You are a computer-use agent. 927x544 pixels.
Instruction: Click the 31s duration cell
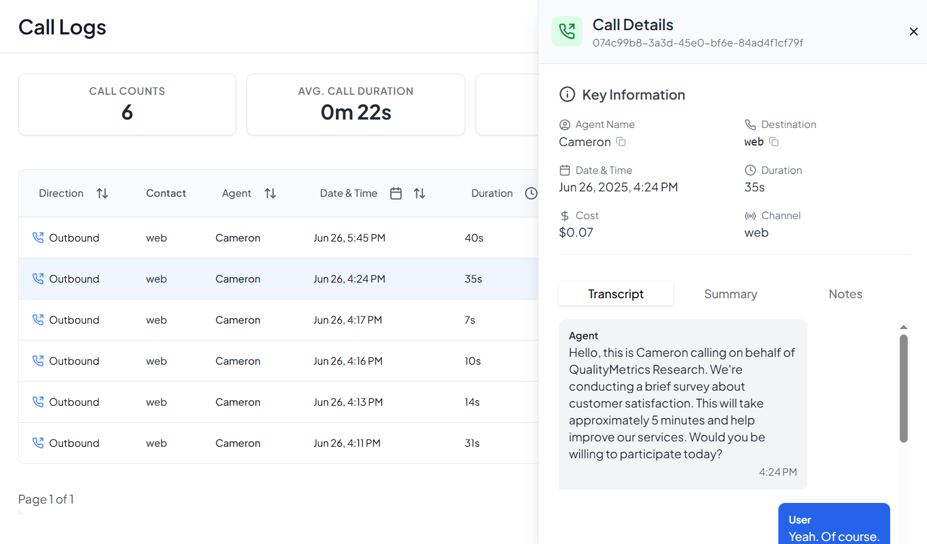(472, 443)
